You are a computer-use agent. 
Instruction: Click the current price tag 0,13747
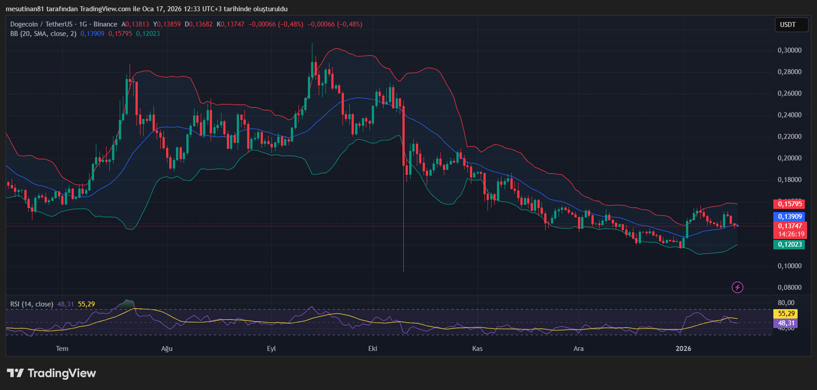pos(790,226)
